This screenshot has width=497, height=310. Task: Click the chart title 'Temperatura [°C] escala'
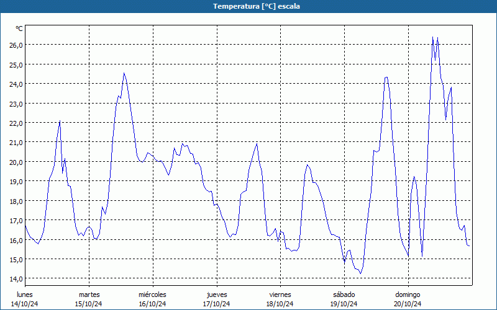(x=257, y=6)
